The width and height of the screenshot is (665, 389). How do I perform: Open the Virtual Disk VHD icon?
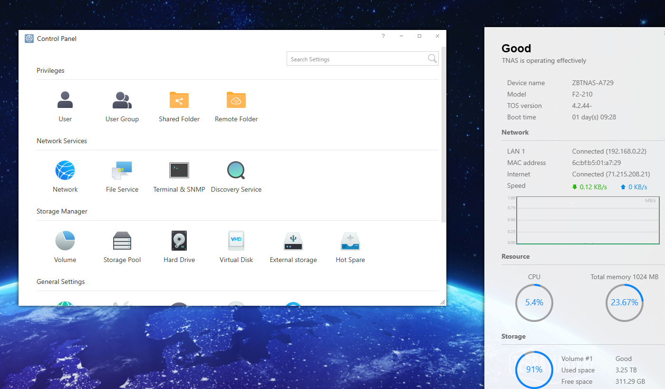(x=236, y=241)
